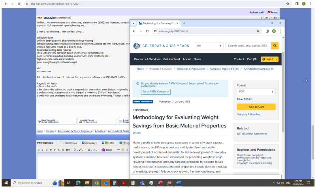This screenshot has height=188, width=316.
Task: Open the About menu
Action: pyautogui.click(x=186, y=59)
